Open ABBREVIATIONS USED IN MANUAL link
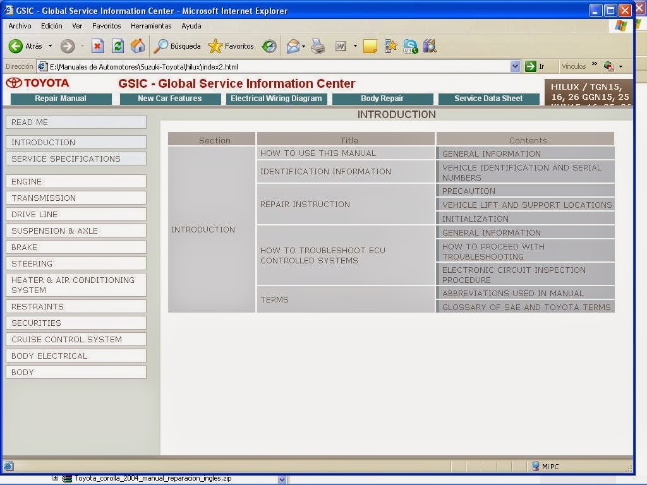647x485 pixels. (513, 293)
